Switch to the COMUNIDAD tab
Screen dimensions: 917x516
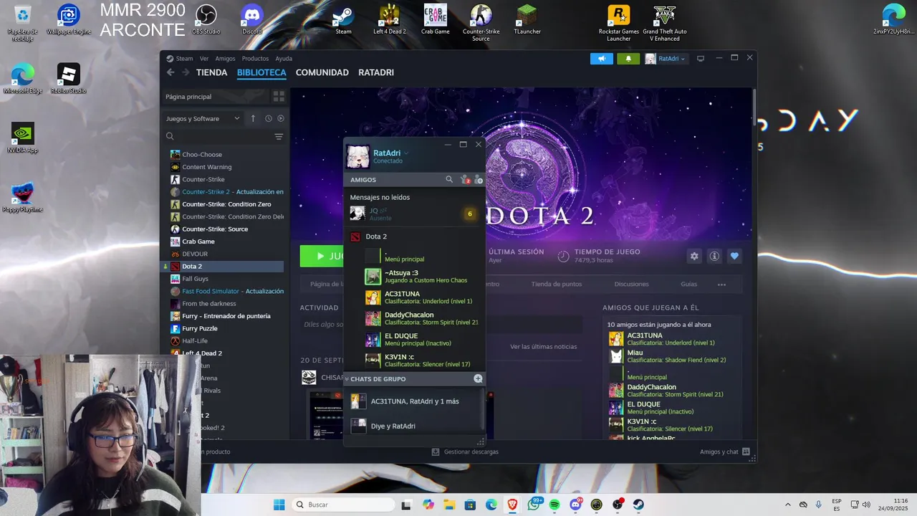tap(322, 72)
